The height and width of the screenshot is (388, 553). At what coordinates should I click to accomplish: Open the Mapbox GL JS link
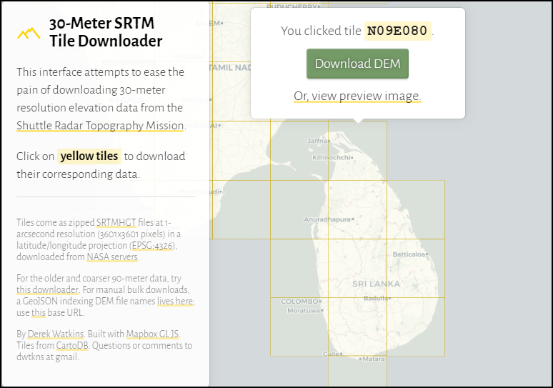coord(153,334)
